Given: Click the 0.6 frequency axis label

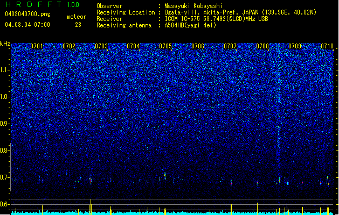Looking at the screenshot, I should [5, 204].
